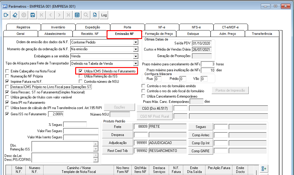This screenshot has height=175, width=294.
Task: Click the Saída PDV date field
Action: point(202,43)
